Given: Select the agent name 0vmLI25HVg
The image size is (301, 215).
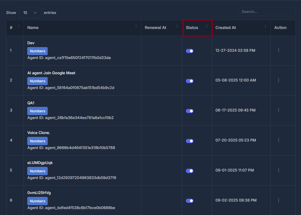Looking at the screenshot, I should (39, 193).
